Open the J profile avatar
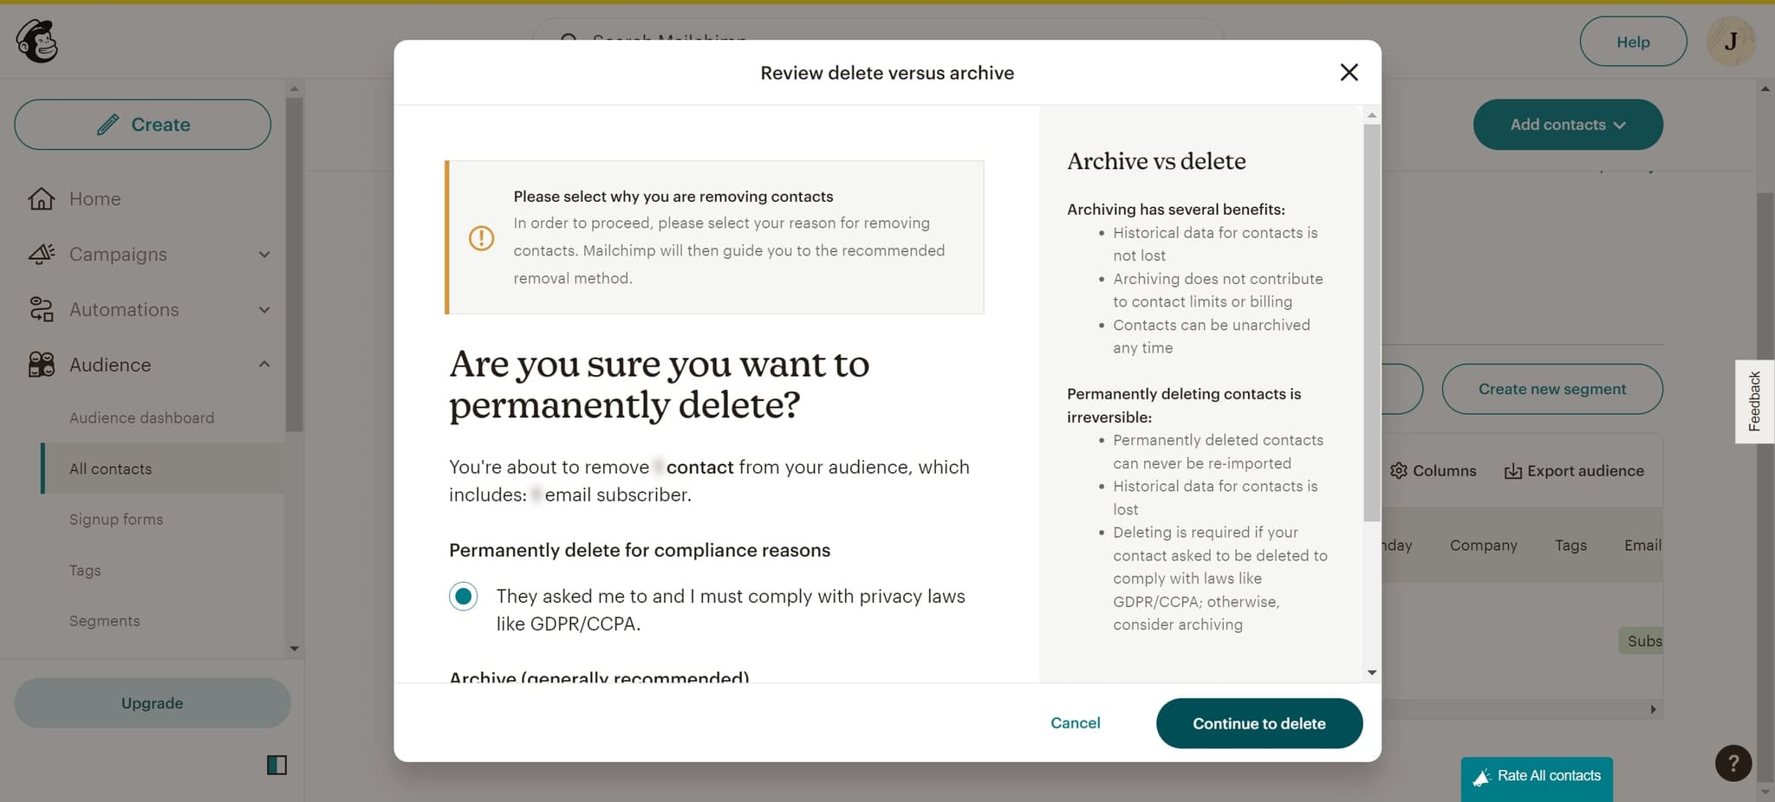The image size is (1775, 802). [x=1730, y=42]
